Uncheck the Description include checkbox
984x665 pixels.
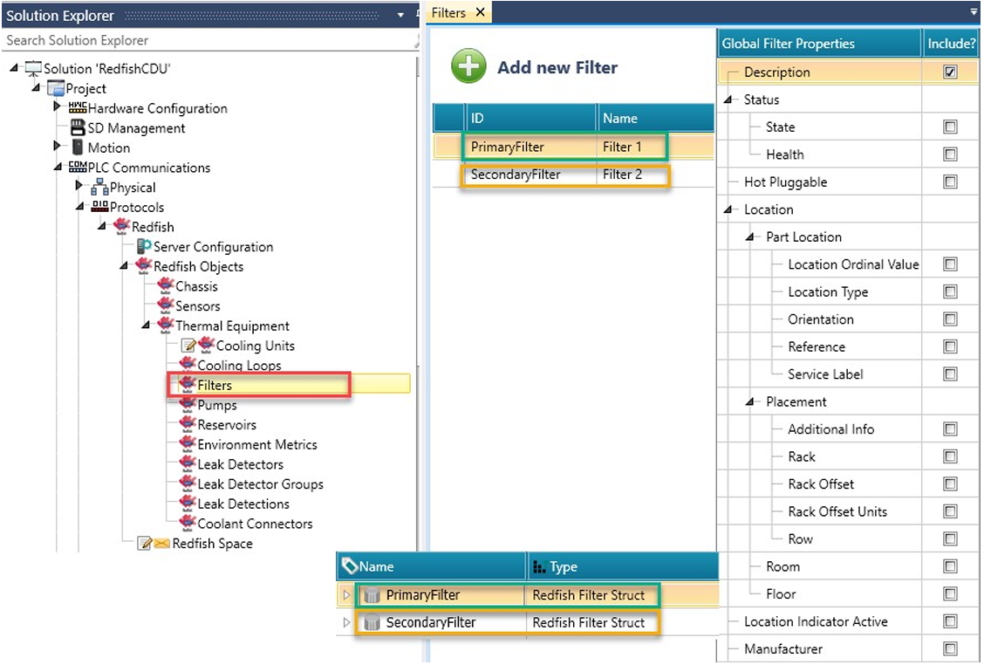point(950,72)
